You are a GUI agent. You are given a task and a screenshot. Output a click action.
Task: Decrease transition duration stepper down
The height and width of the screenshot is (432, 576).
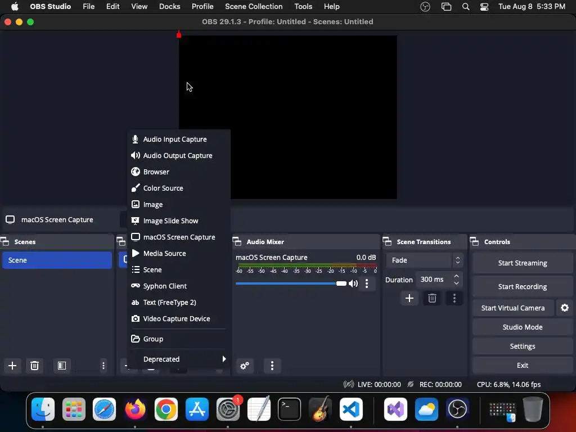(x=456, y=283)
